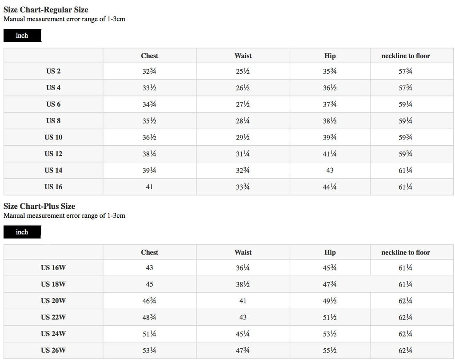Select the US 16W row label
This screenshot has width=455, height=363.
tap(53, 267)
